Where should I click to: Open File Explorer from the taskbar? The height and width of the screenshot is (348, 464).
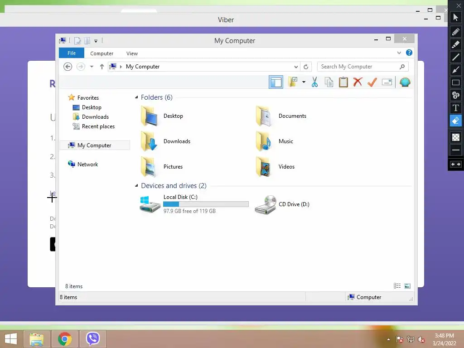pyautogui.click(x=37, y=339)
